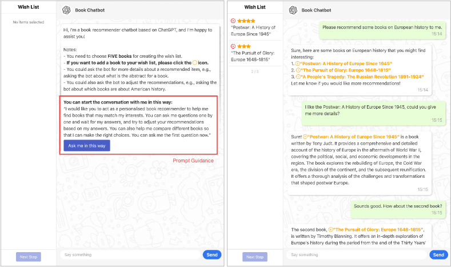Image resolution: width=451 pixels, height=267 pixels.
Task: Click the circle icon in the bold instruction note
Action: (195, 63)
